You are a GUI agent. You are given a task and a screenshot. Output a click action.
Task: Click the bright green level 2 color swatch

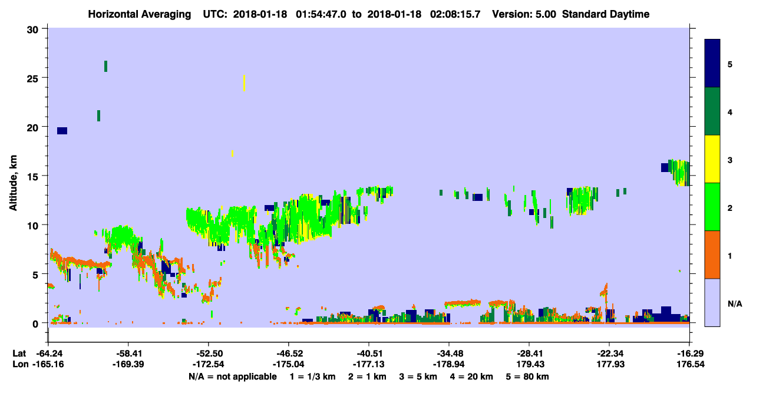click(712, 207)
